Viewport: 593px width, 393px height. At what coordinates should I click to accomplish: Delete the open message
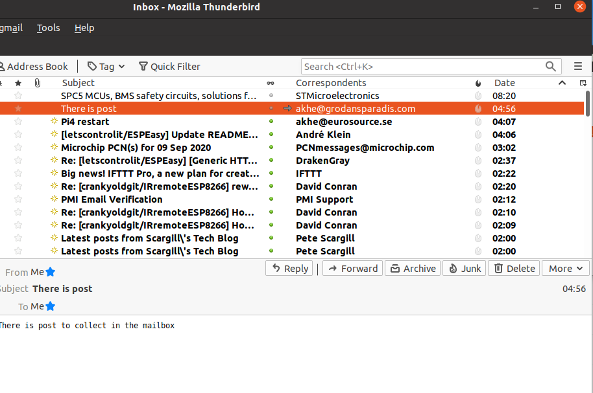click(x=514, y=269)
